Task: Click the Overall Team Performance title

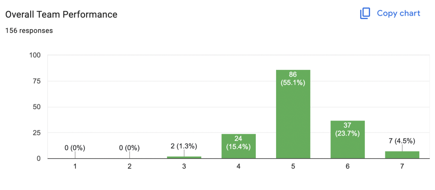Action: 61,15
